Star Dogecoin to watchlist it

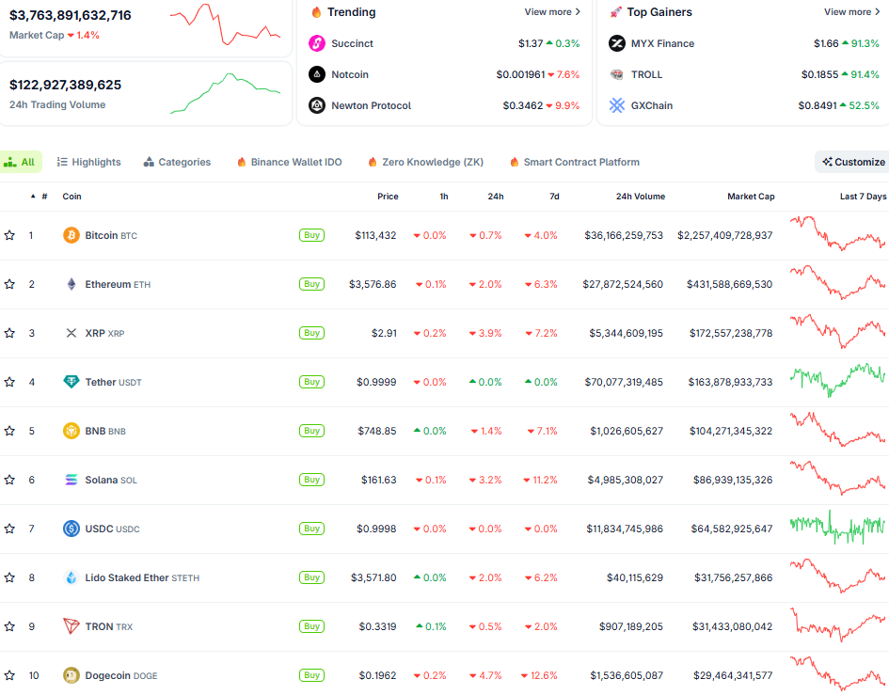[x=10, y=675]
